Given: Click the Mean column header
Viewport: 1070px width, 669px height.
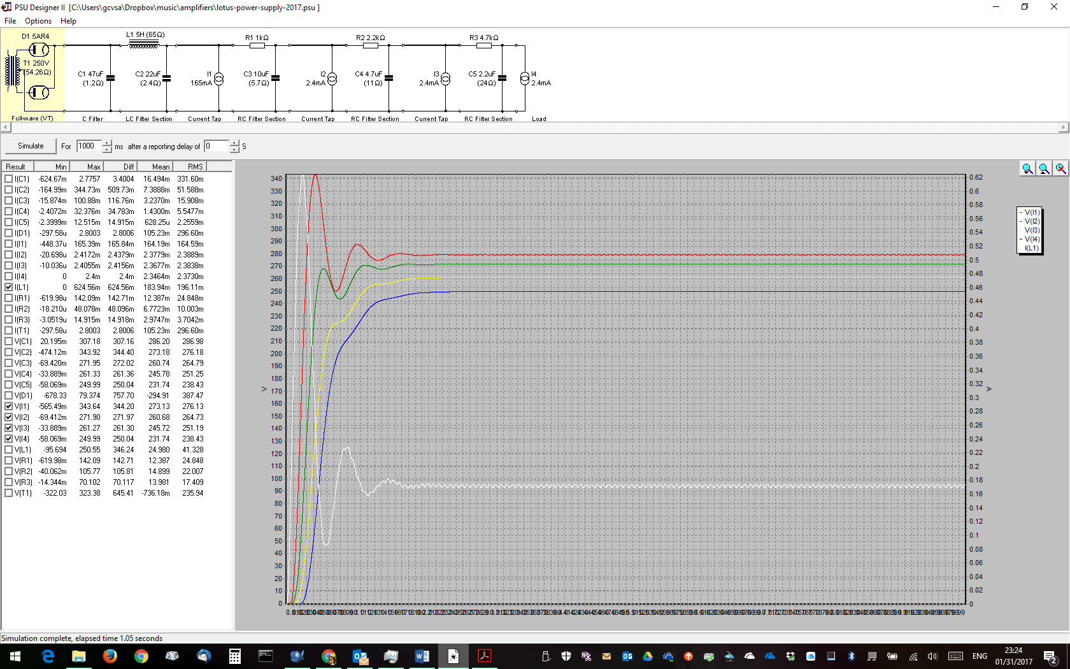Looking at the screenshot, I should click(154, 167).
